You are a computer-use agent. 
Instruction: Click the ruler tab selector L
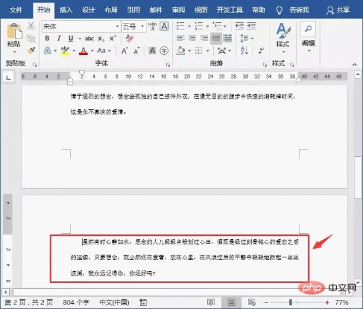pos(9,77)
